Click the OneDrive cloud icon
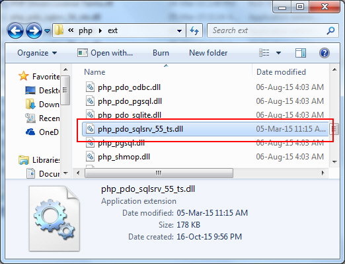This screenshot has width=345, height=264. click(30, 132)
